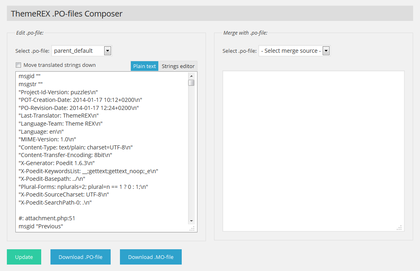Click the Plural-Forms header line
This screenshot has height=271, width=420.
point(83,187)
